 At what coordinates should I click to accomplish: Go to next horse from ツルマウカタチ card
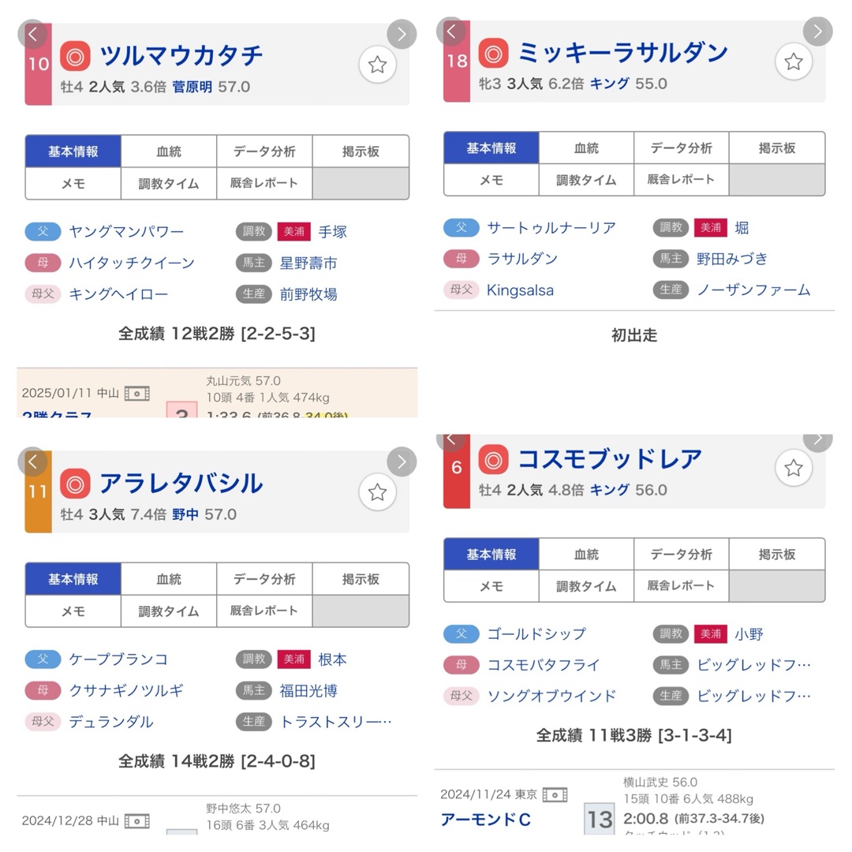tap(402, 34)
